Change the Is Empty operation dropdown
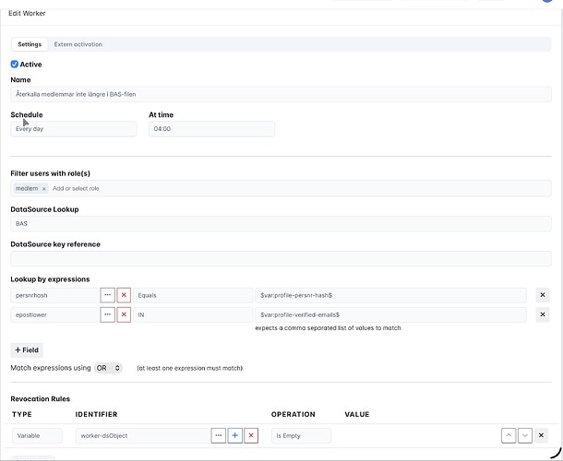 [305, 435]
